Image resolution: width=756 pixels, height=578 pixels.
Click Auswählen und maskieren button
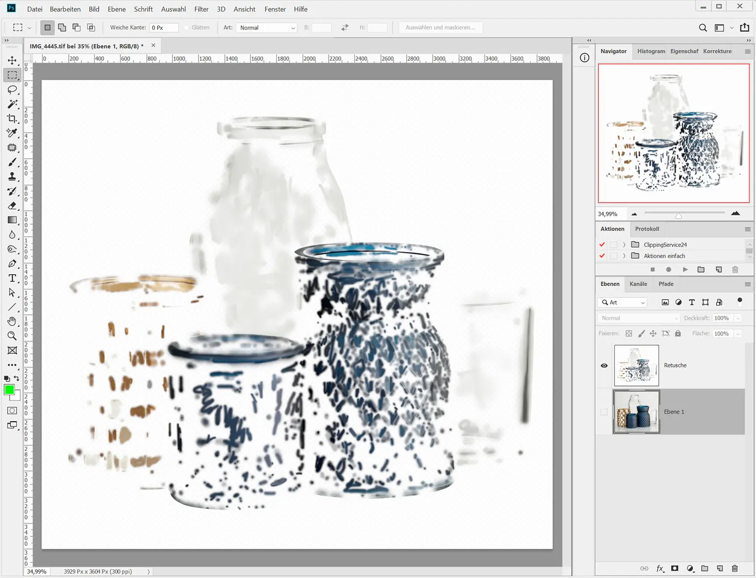pyautogui.click(x=440, y=28)
